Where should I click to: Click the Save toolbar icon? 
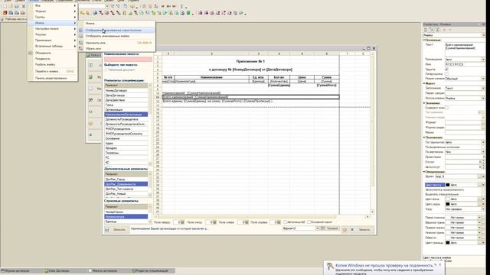(17, 6)
